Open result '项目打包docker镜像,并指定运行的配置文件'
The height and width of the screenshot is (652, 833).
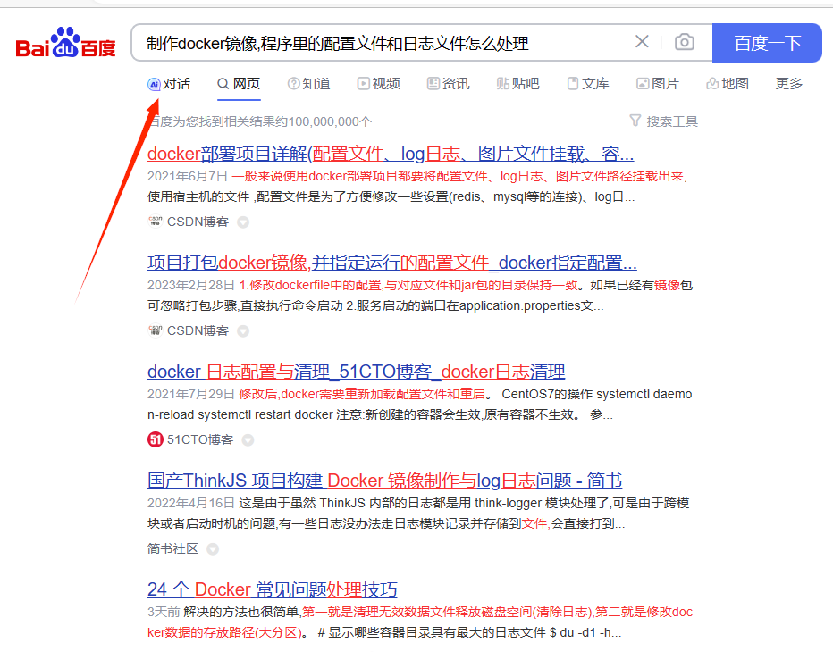point(392,263)
